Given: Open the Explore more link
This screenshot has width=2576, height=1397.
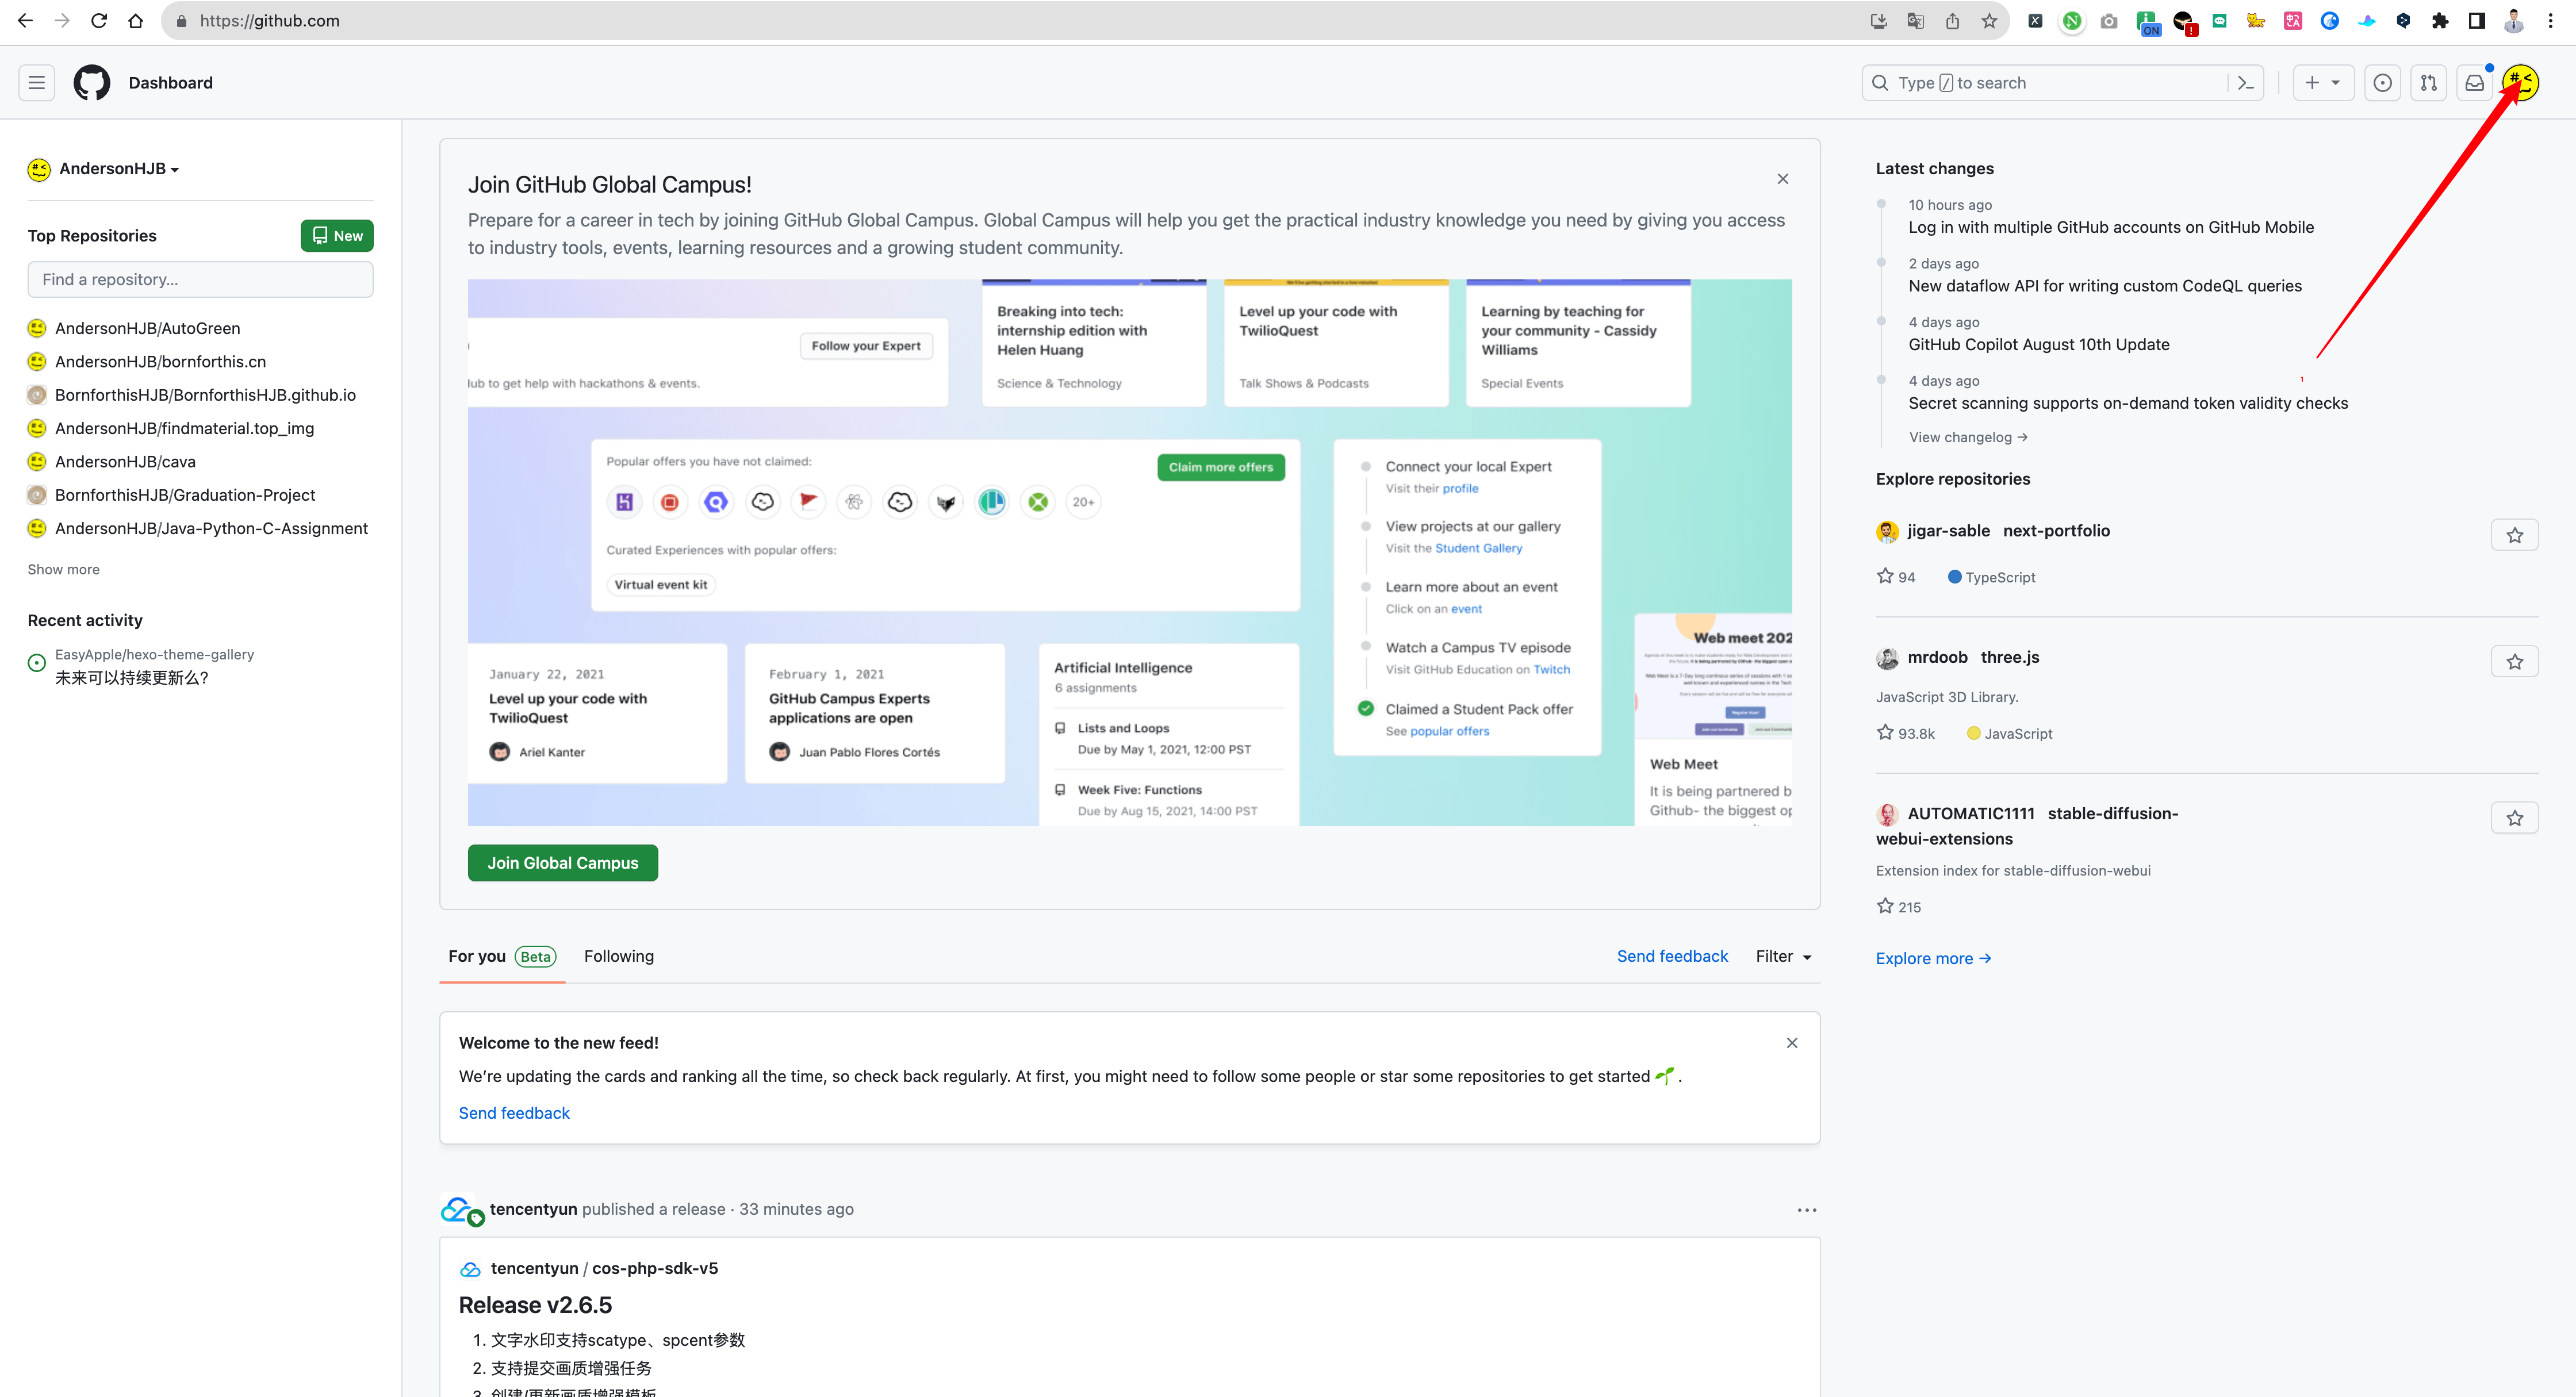Looking at the screenshot, I should click(1933, 958).
